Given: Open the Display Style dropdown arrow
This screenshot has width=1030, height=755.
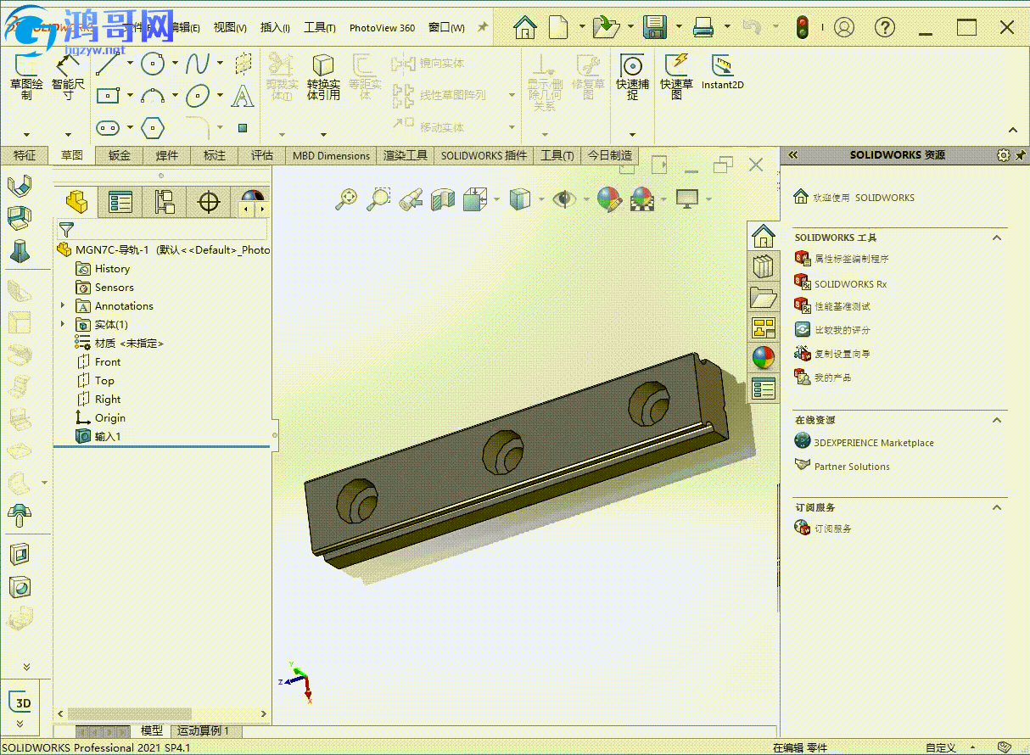Looking at the screenshot, I should (540, 199).
